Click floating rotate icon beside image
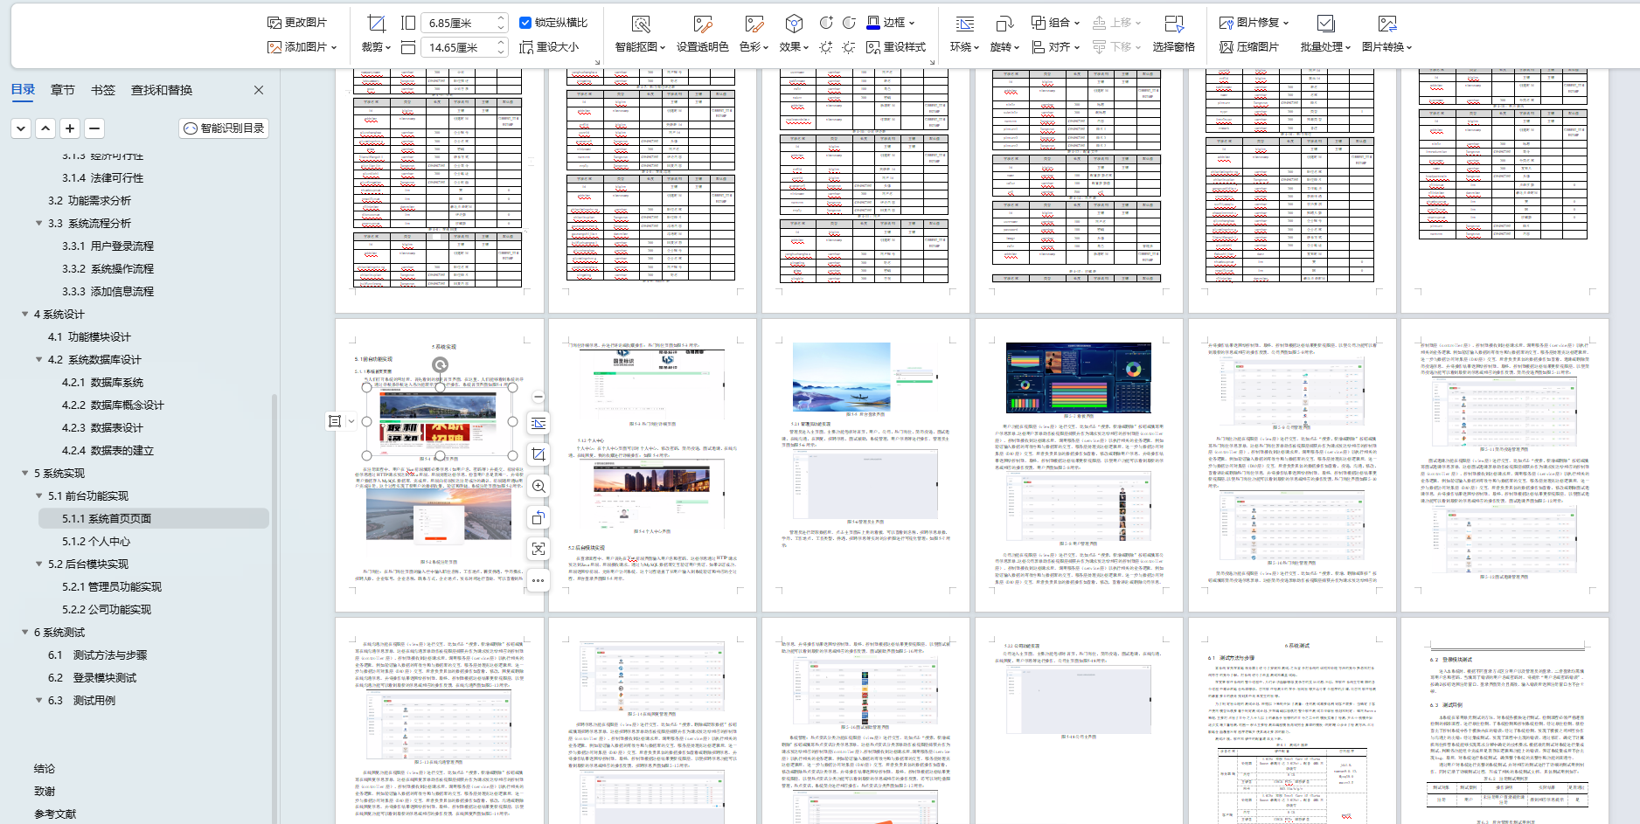The height and width of the screenshot is (824, 1640). [x=539, y=517]
